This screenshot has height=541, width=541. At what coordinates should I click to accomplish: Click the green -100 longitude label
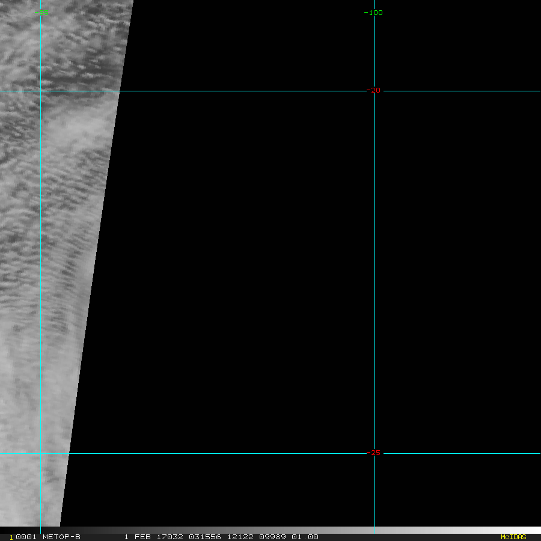tap(373, 13)
